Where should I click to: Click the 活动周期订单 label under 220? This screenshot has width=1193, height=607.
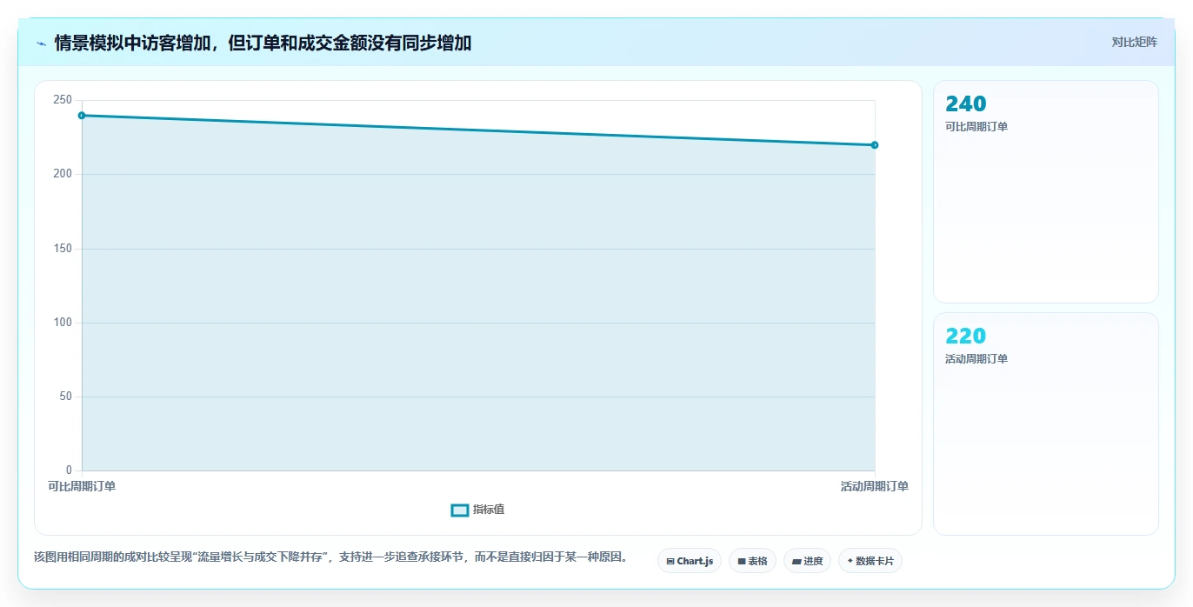(976, 359)
